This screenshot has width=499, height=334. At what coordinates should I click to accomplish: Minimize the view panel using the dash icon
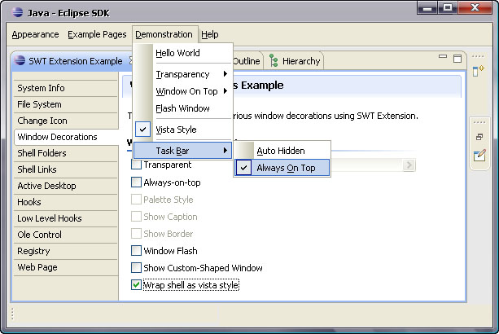pyautogui.click(x=443, y=57)
